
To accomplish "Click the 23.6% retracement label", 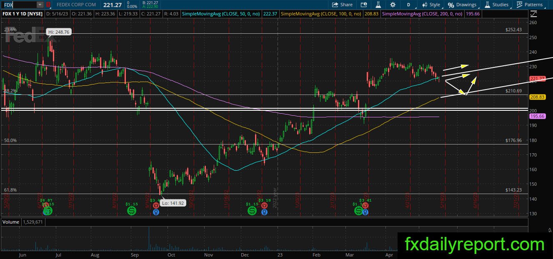I will [10, 30].
